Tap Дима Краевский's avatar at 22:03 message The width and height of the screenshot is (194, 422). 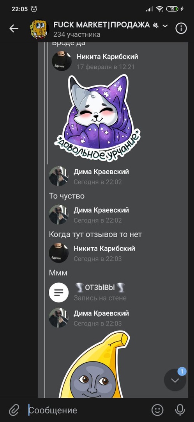pos(59,318)
